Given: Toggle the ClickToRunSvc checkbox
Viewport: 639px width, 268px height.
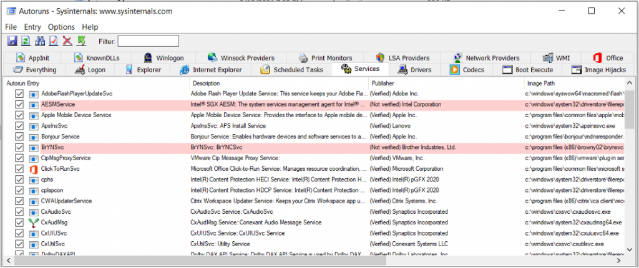Looking at the screenshot, I should 19,169.
